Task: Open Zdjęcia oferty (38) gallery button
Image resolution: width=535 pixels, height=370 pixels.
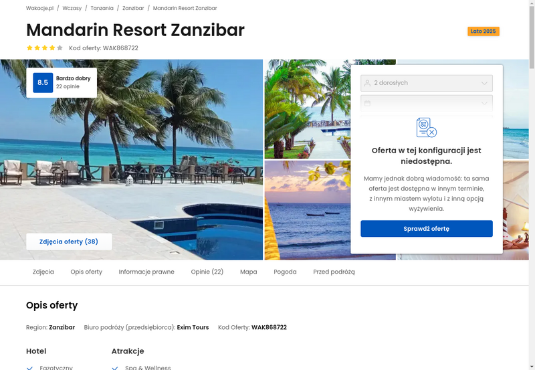Action: [69, 242]
